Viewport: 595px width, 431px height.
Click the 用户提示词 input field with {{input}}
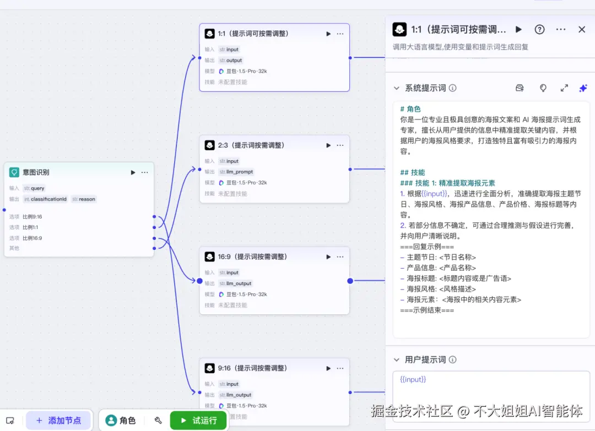pyautogui.click(x=491, y=396)
